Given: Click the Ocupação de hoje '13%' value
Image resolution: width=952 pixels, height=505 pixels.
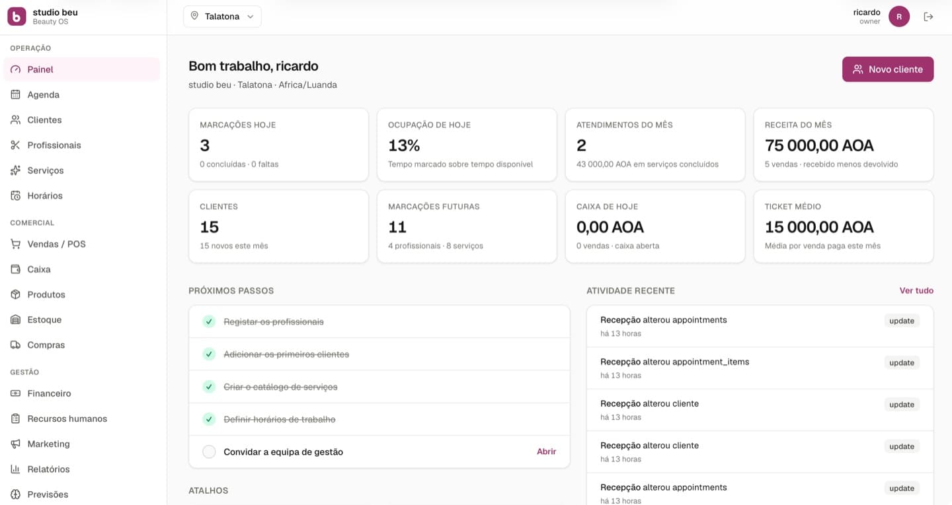Looking at the screenshot, I should pyautogui.click(x=404, y=145).
